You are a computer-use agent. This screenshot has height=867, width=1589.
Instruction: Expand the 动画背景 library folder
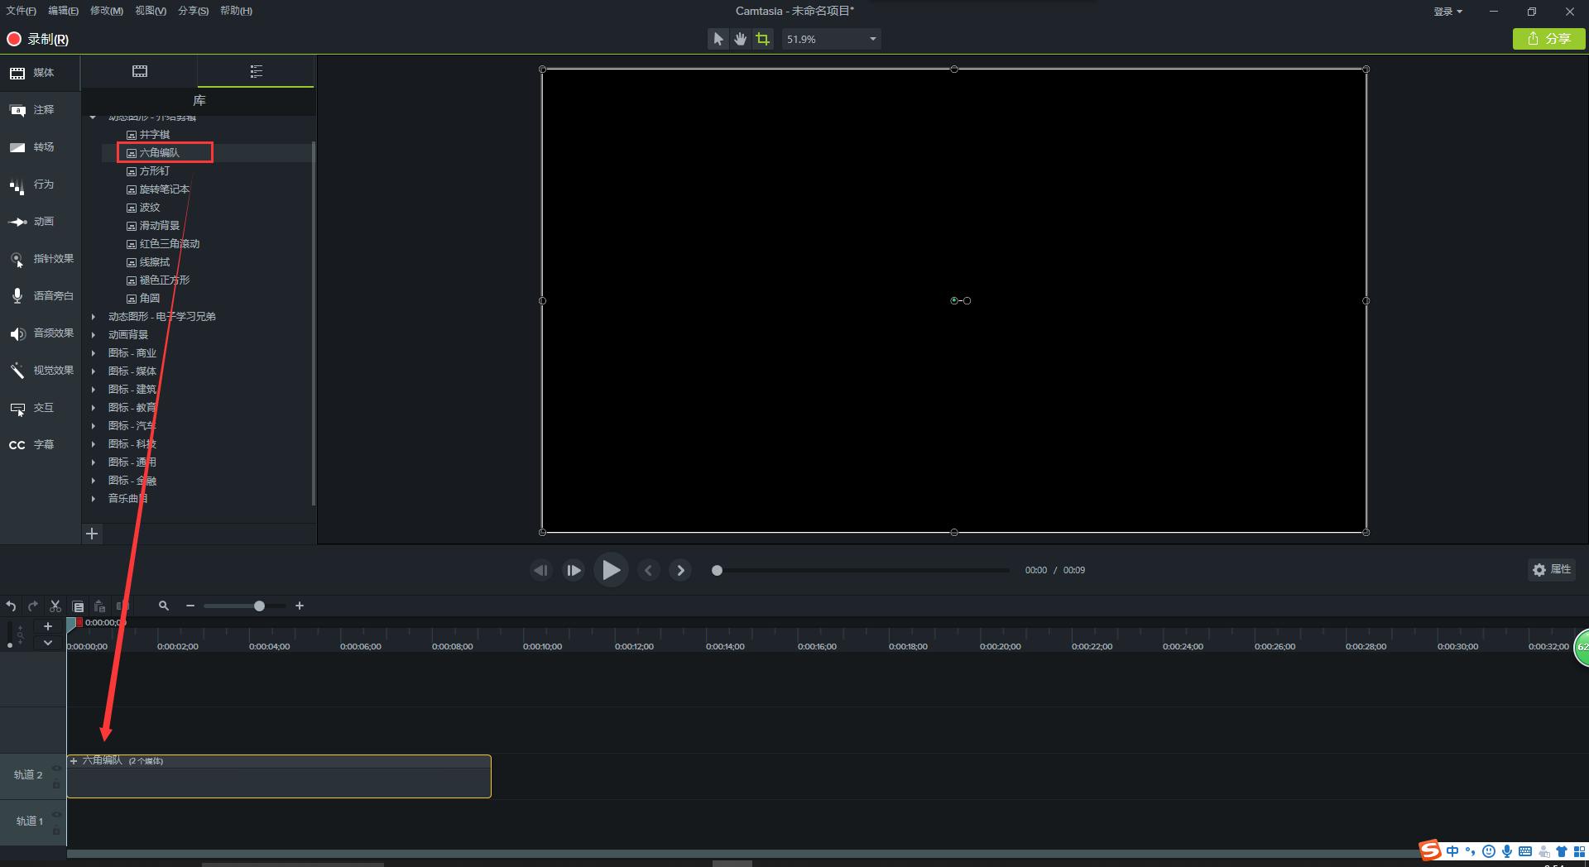point(94,335)
